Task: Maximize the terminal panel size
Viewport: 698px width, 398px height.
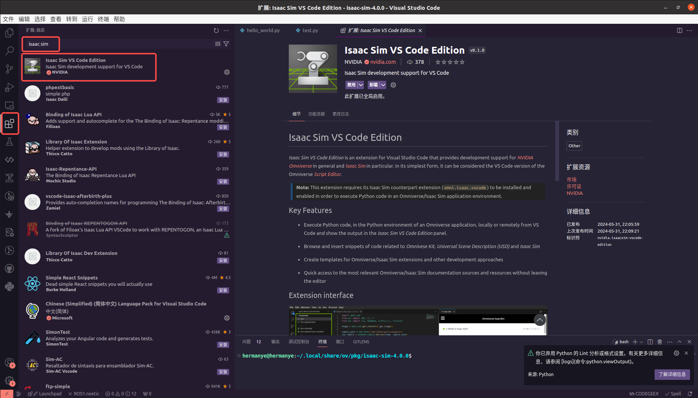Action: pos(680,342)
